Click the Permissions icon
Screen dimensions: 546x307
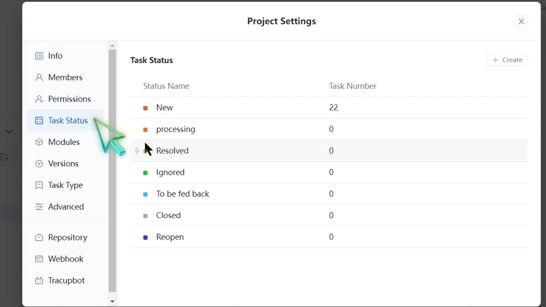[39, 98]
